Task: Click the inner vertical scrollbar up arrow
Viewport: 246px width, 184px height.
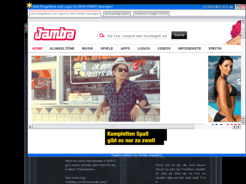Action: coord(243,119)
